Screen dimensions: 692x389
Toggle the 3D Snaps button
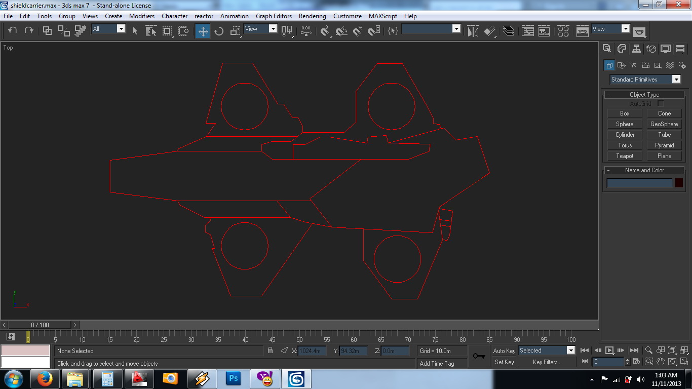325,31
